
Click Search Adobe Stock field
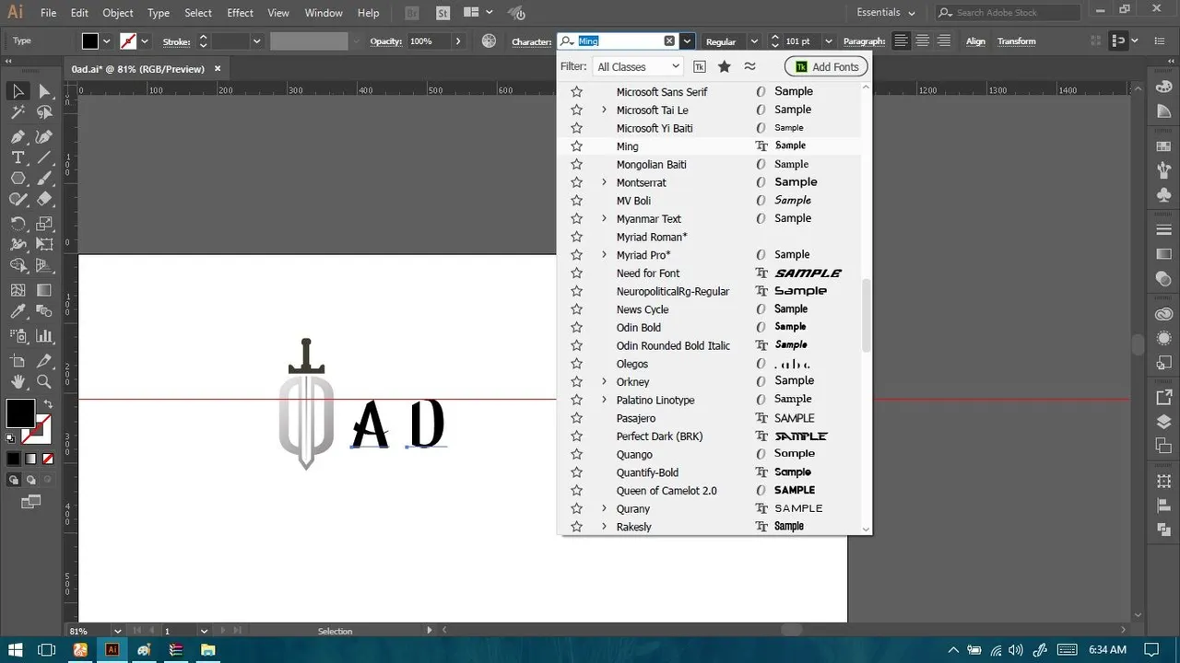pyautogui.click(x=1008, y=13)
